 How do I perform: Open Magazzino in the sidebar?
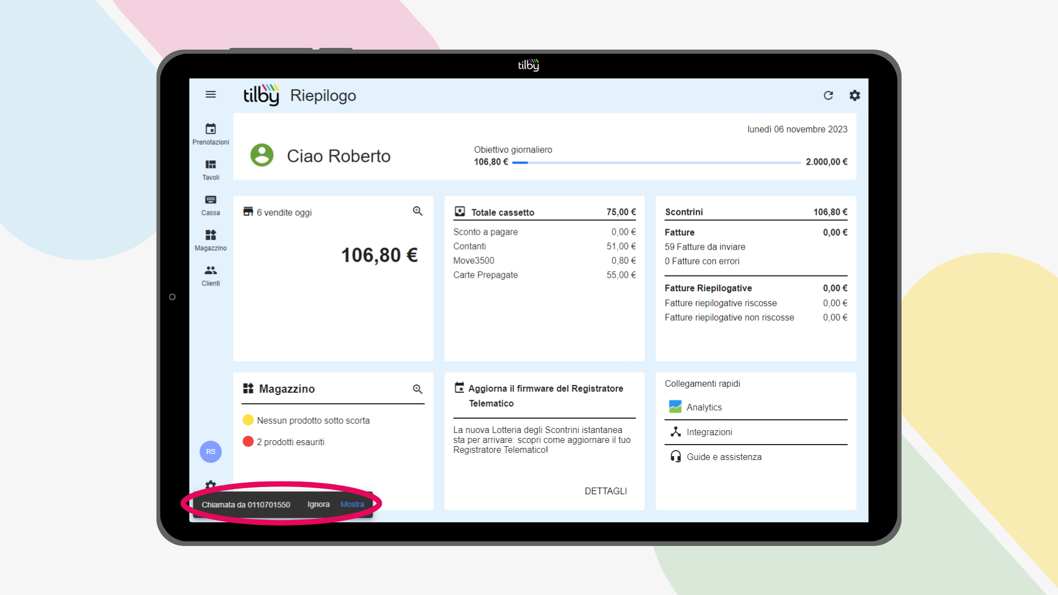pos(210,240)
